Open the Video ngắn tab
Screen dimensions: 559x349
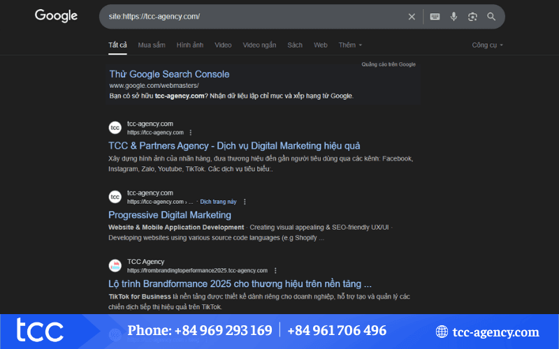point(259,45)
